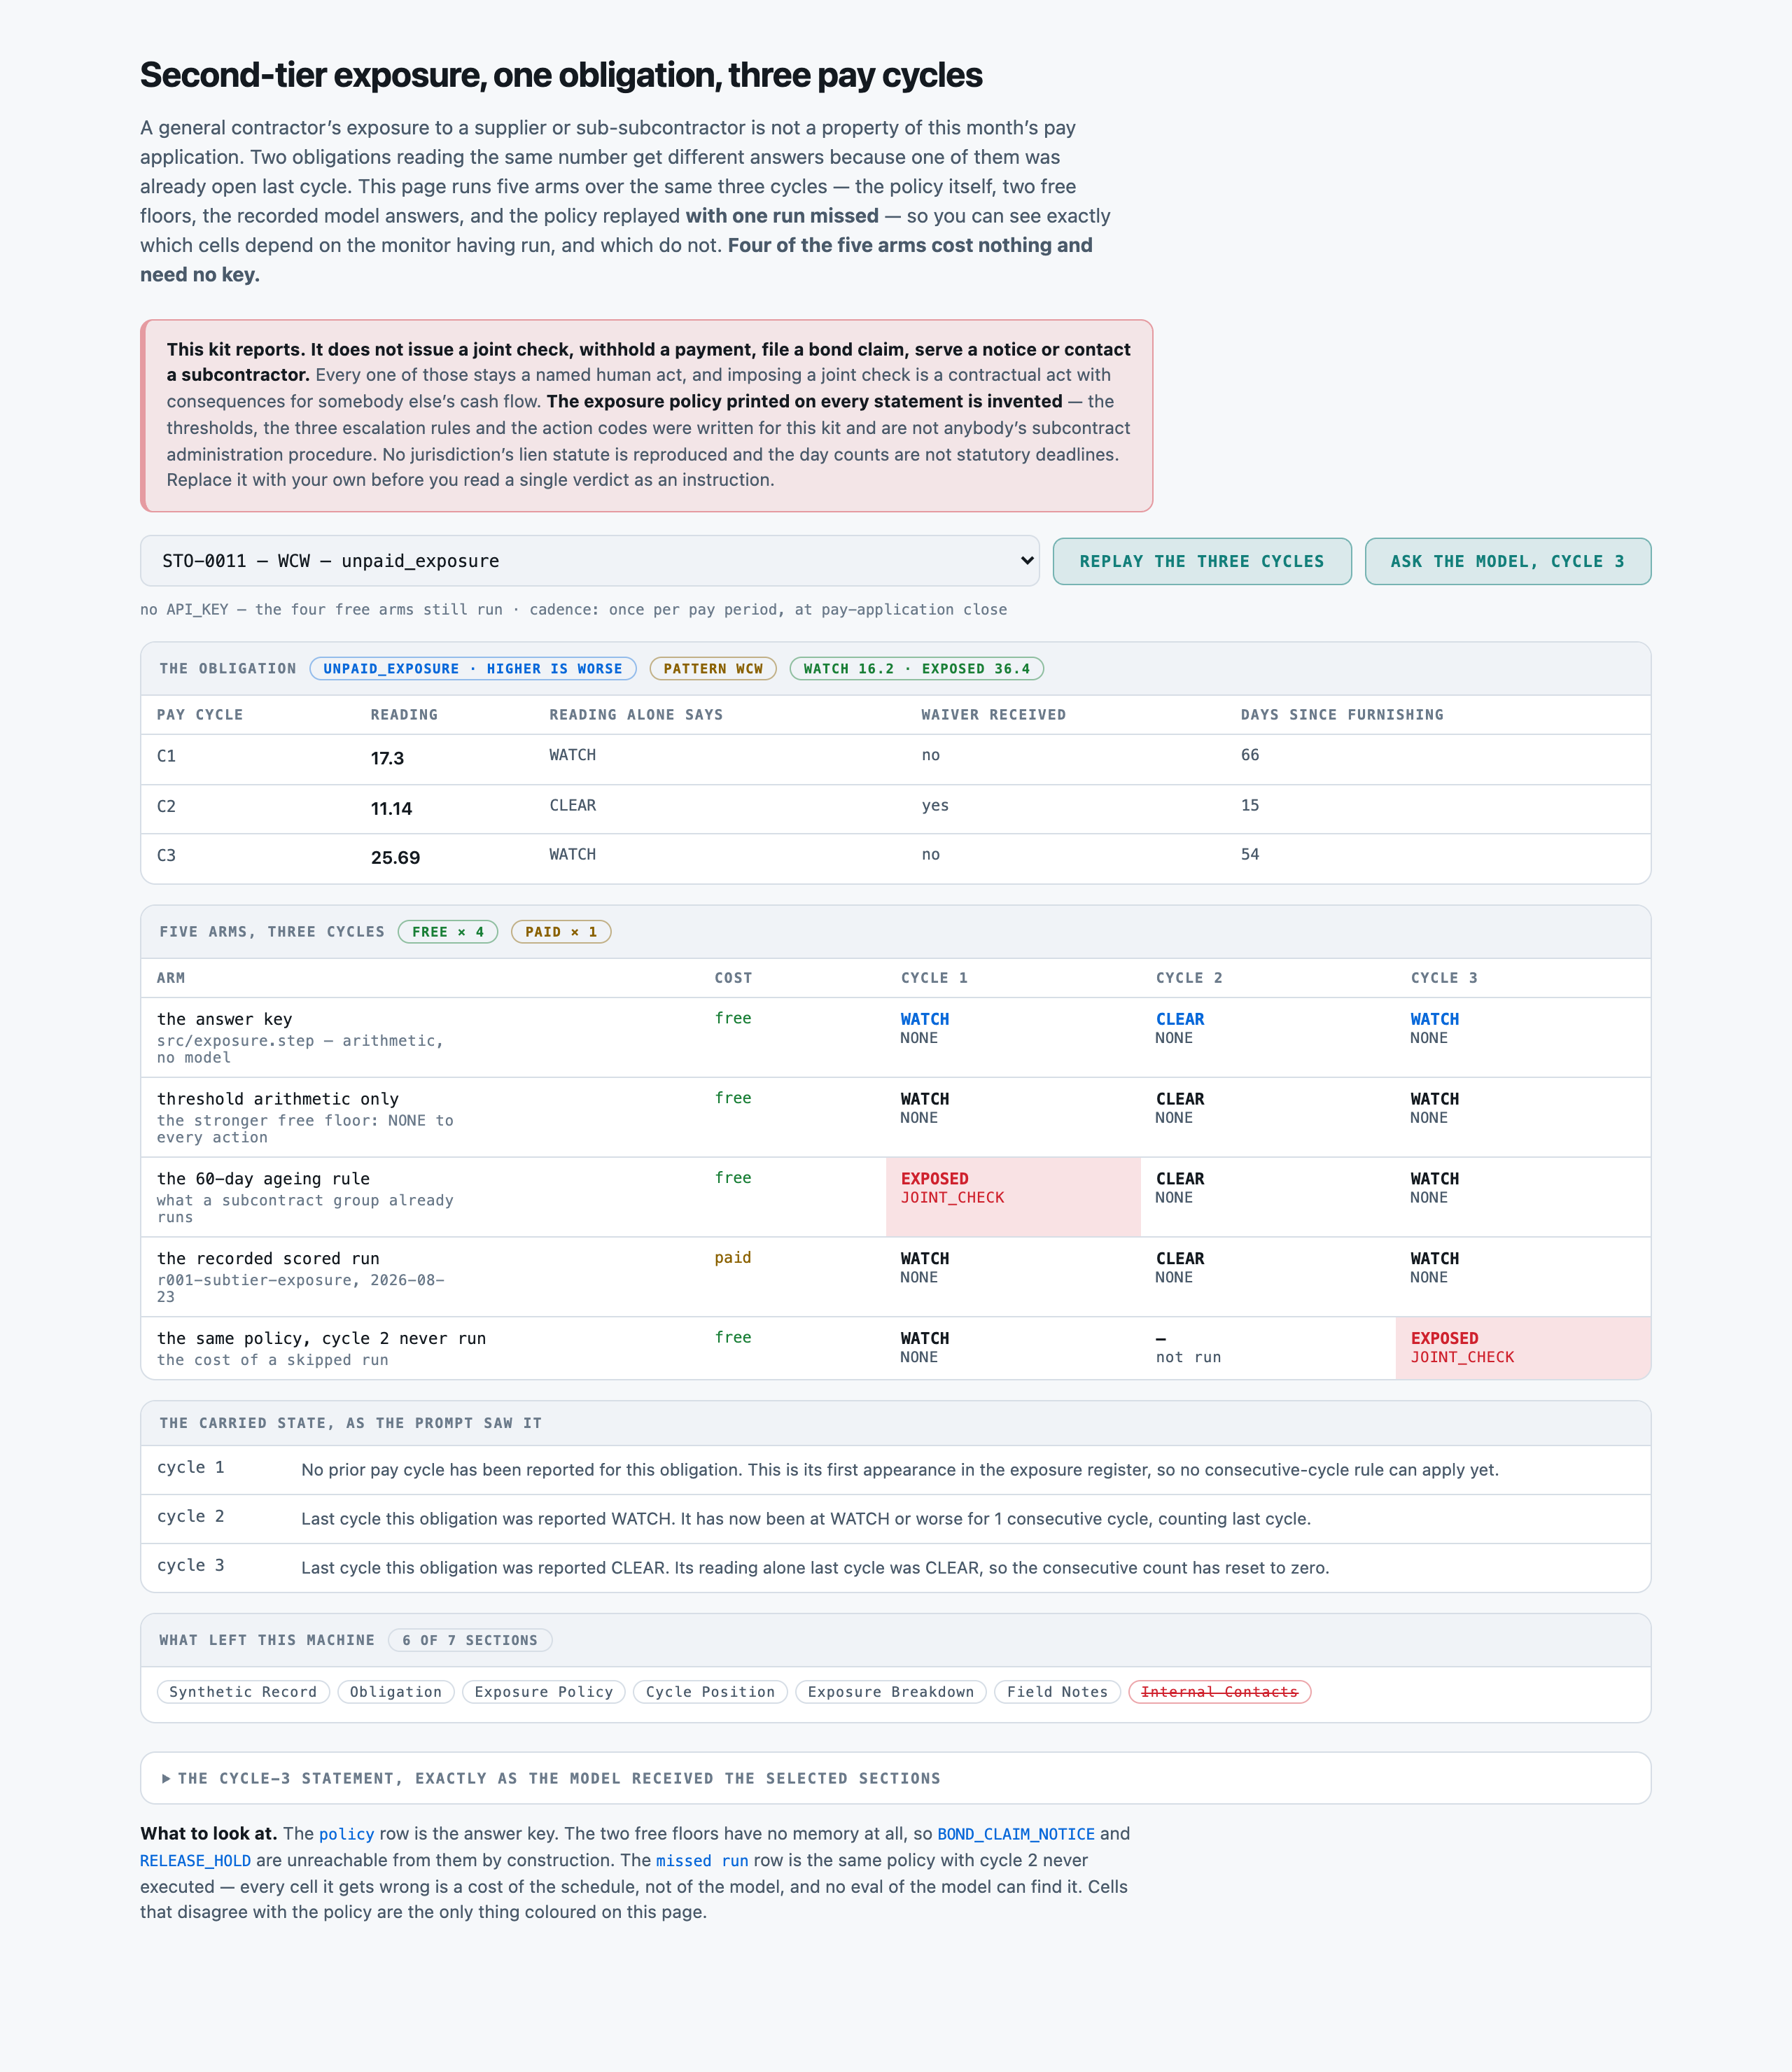1792x2072 pixels.
Task: Click the BOND_CLAIM_NOTICE code link
Action: pos(1015,1834)
